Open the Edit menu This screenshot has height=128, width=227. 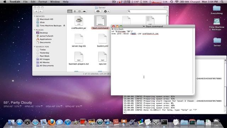[x=33, y=2]
